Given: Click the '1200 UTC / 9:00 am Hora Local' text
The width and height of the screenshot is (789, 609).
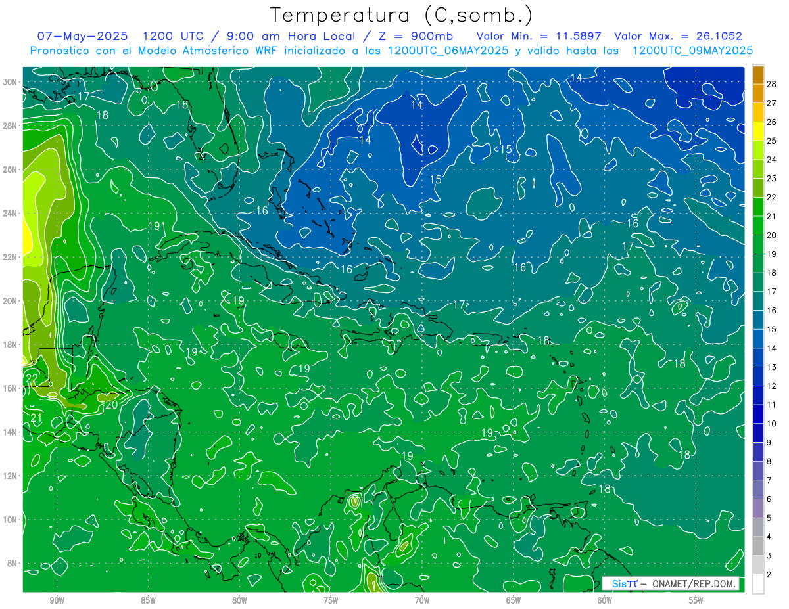Looking at the screenshot, I should pyautogui.click(x=248, y=36).
